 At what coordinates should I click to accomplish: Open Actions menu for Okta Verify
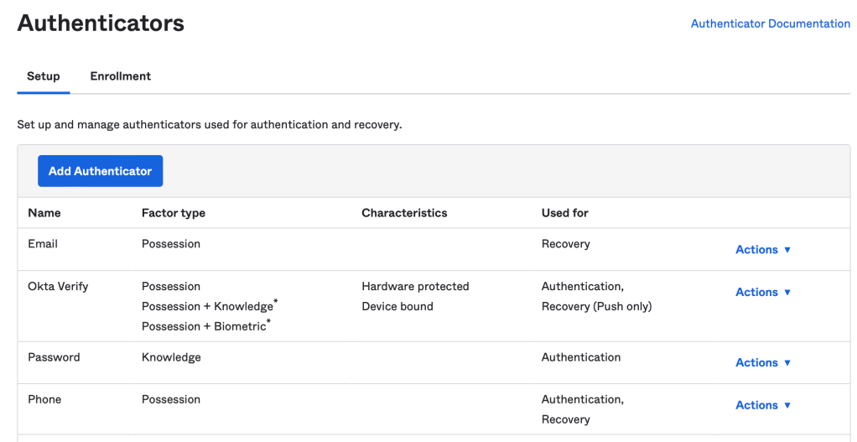pos(763,293)
